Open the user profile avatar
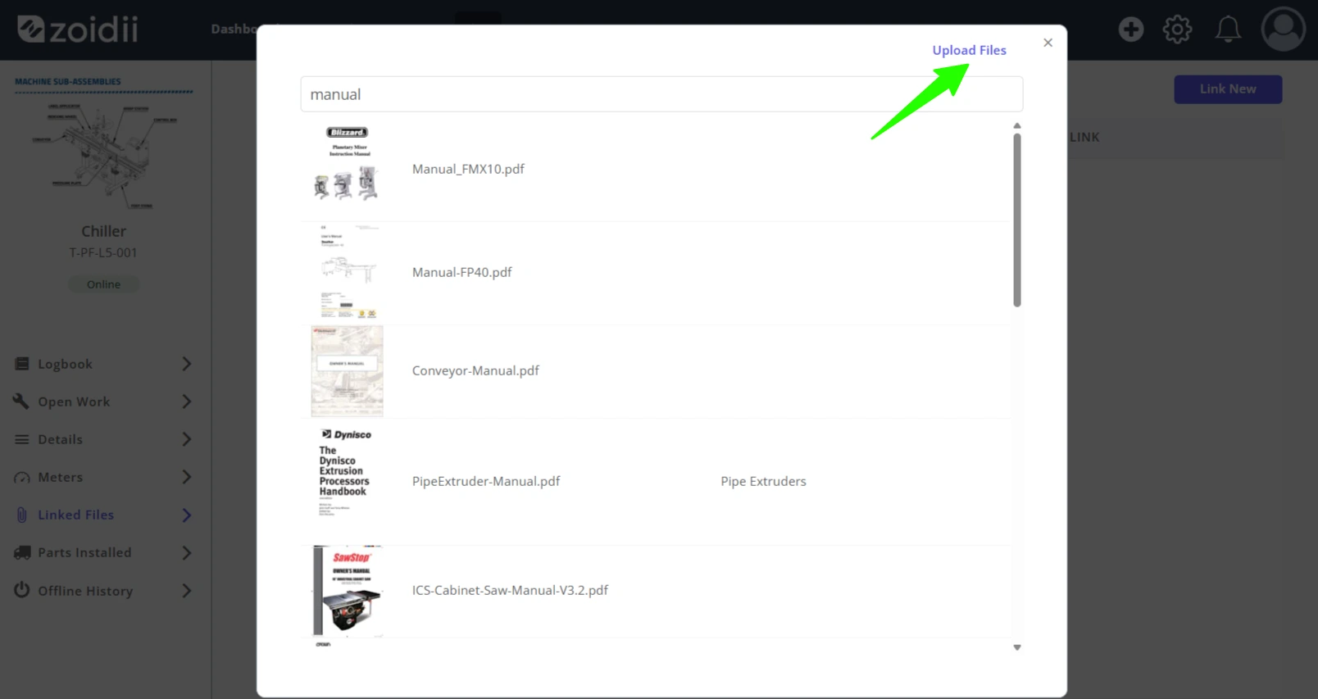Screen dimensions: 1318x699 point(1283,30)
